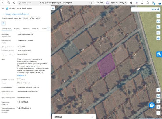Switch to the Части ЗУ tab
The width and height of the screenshot is (162, 119).
[35, 29]
